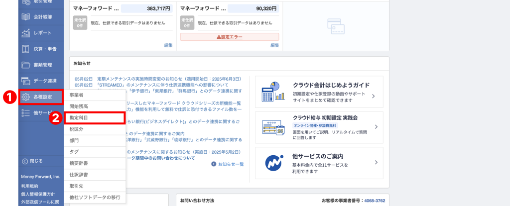Image resolution: width=510 pixels, height=206 pixels.
Task: Click the 他サービス list icon
Action: (26, 113)
